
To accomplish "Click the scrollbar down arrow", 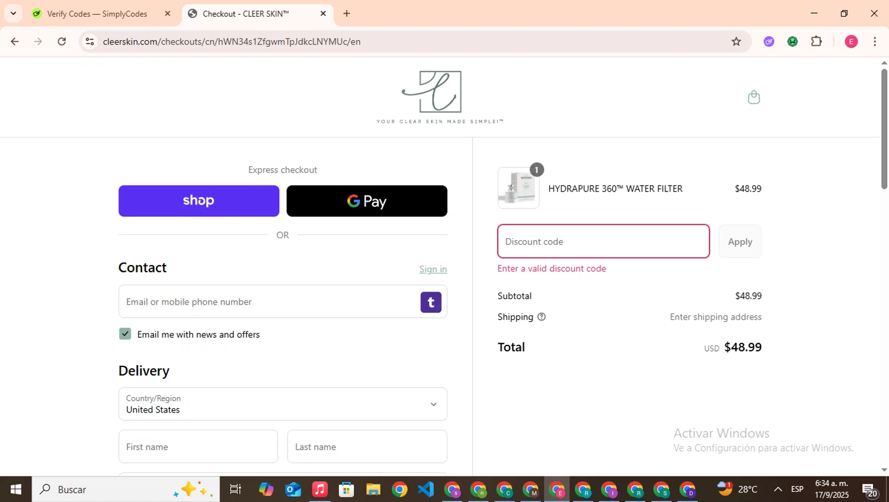I will pyautogui.click(x=884, y=471).
